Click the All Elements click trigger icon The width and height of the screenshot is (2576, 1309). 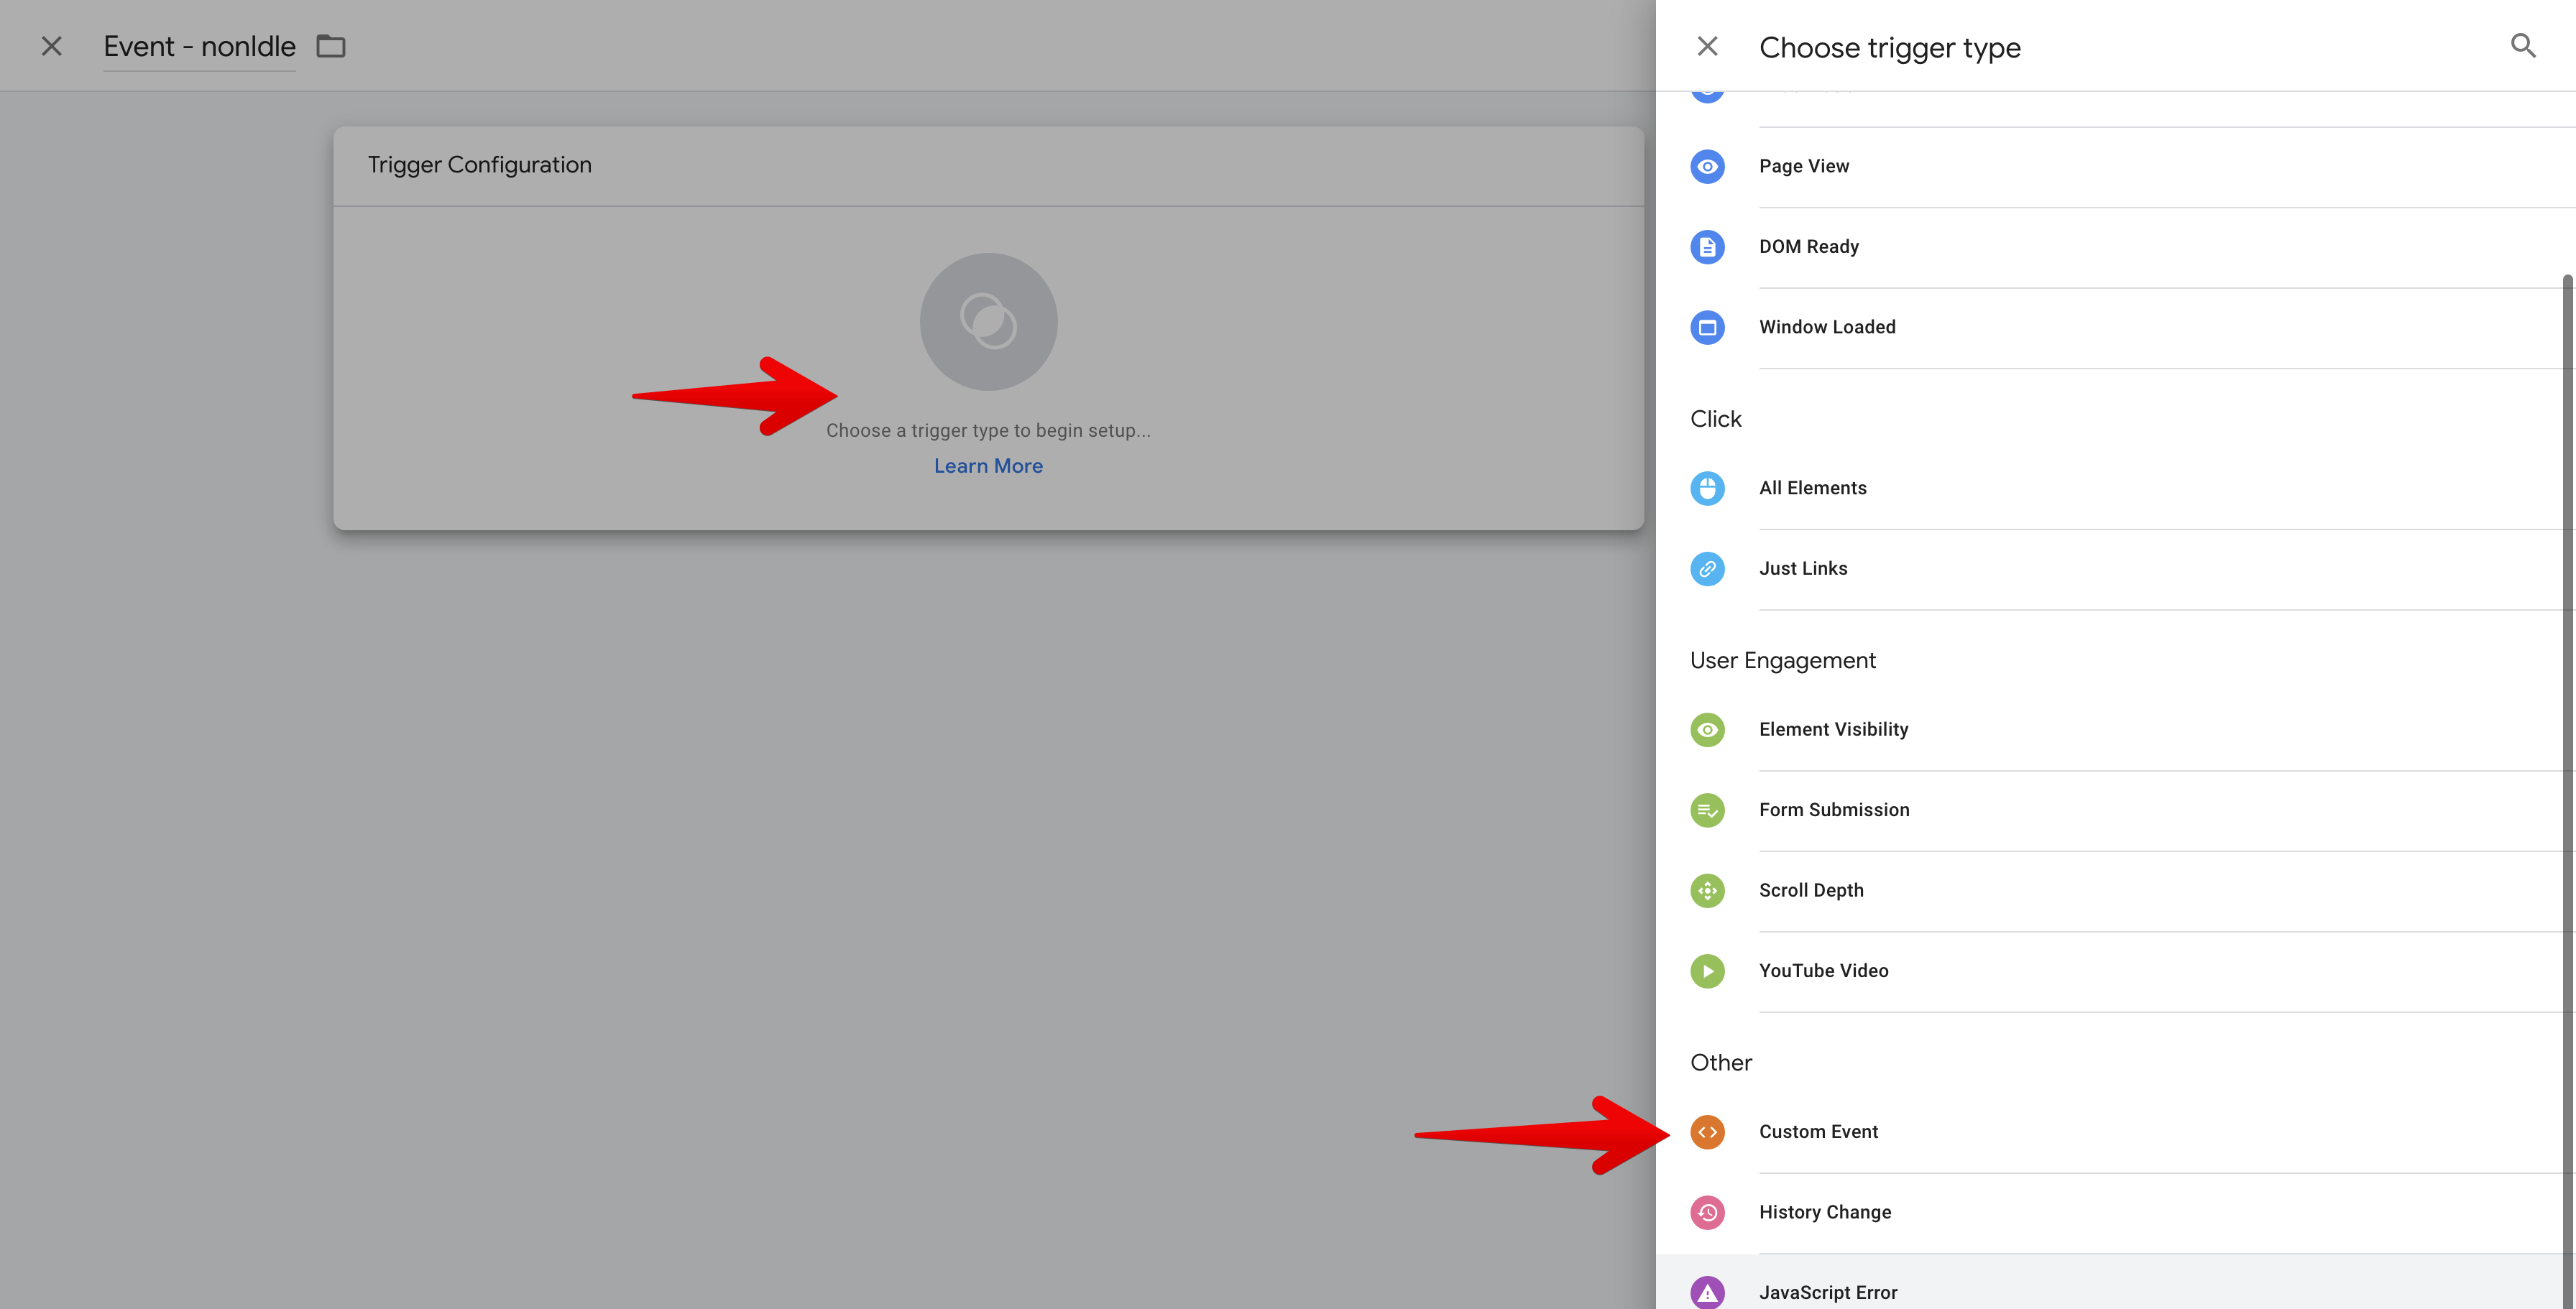tap(1707, 489)
